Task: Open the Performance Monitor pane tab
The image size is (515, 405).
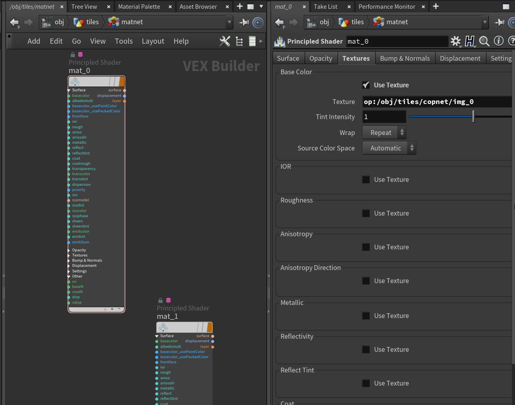Action: pos(386,7)
